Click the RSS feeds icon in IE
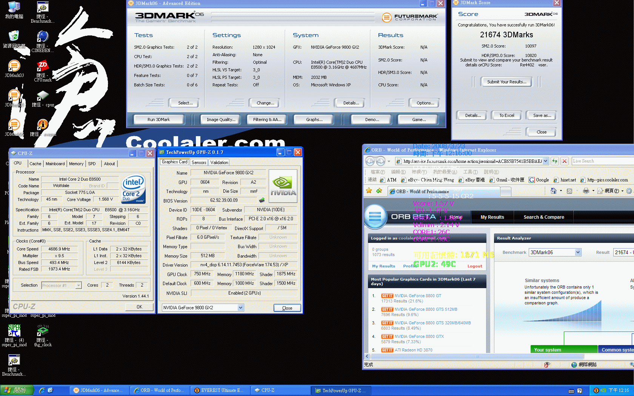The image size is (634, 396). coord(569,191)
